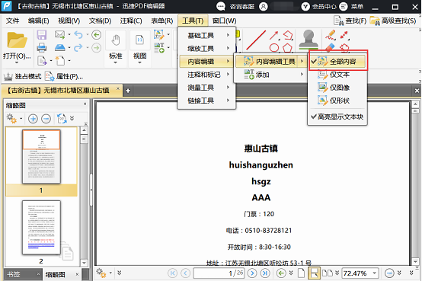This screenshot has height=281, width=422.
Task: Expand the Zoom Tools submenu
Action: click(206, 49)
